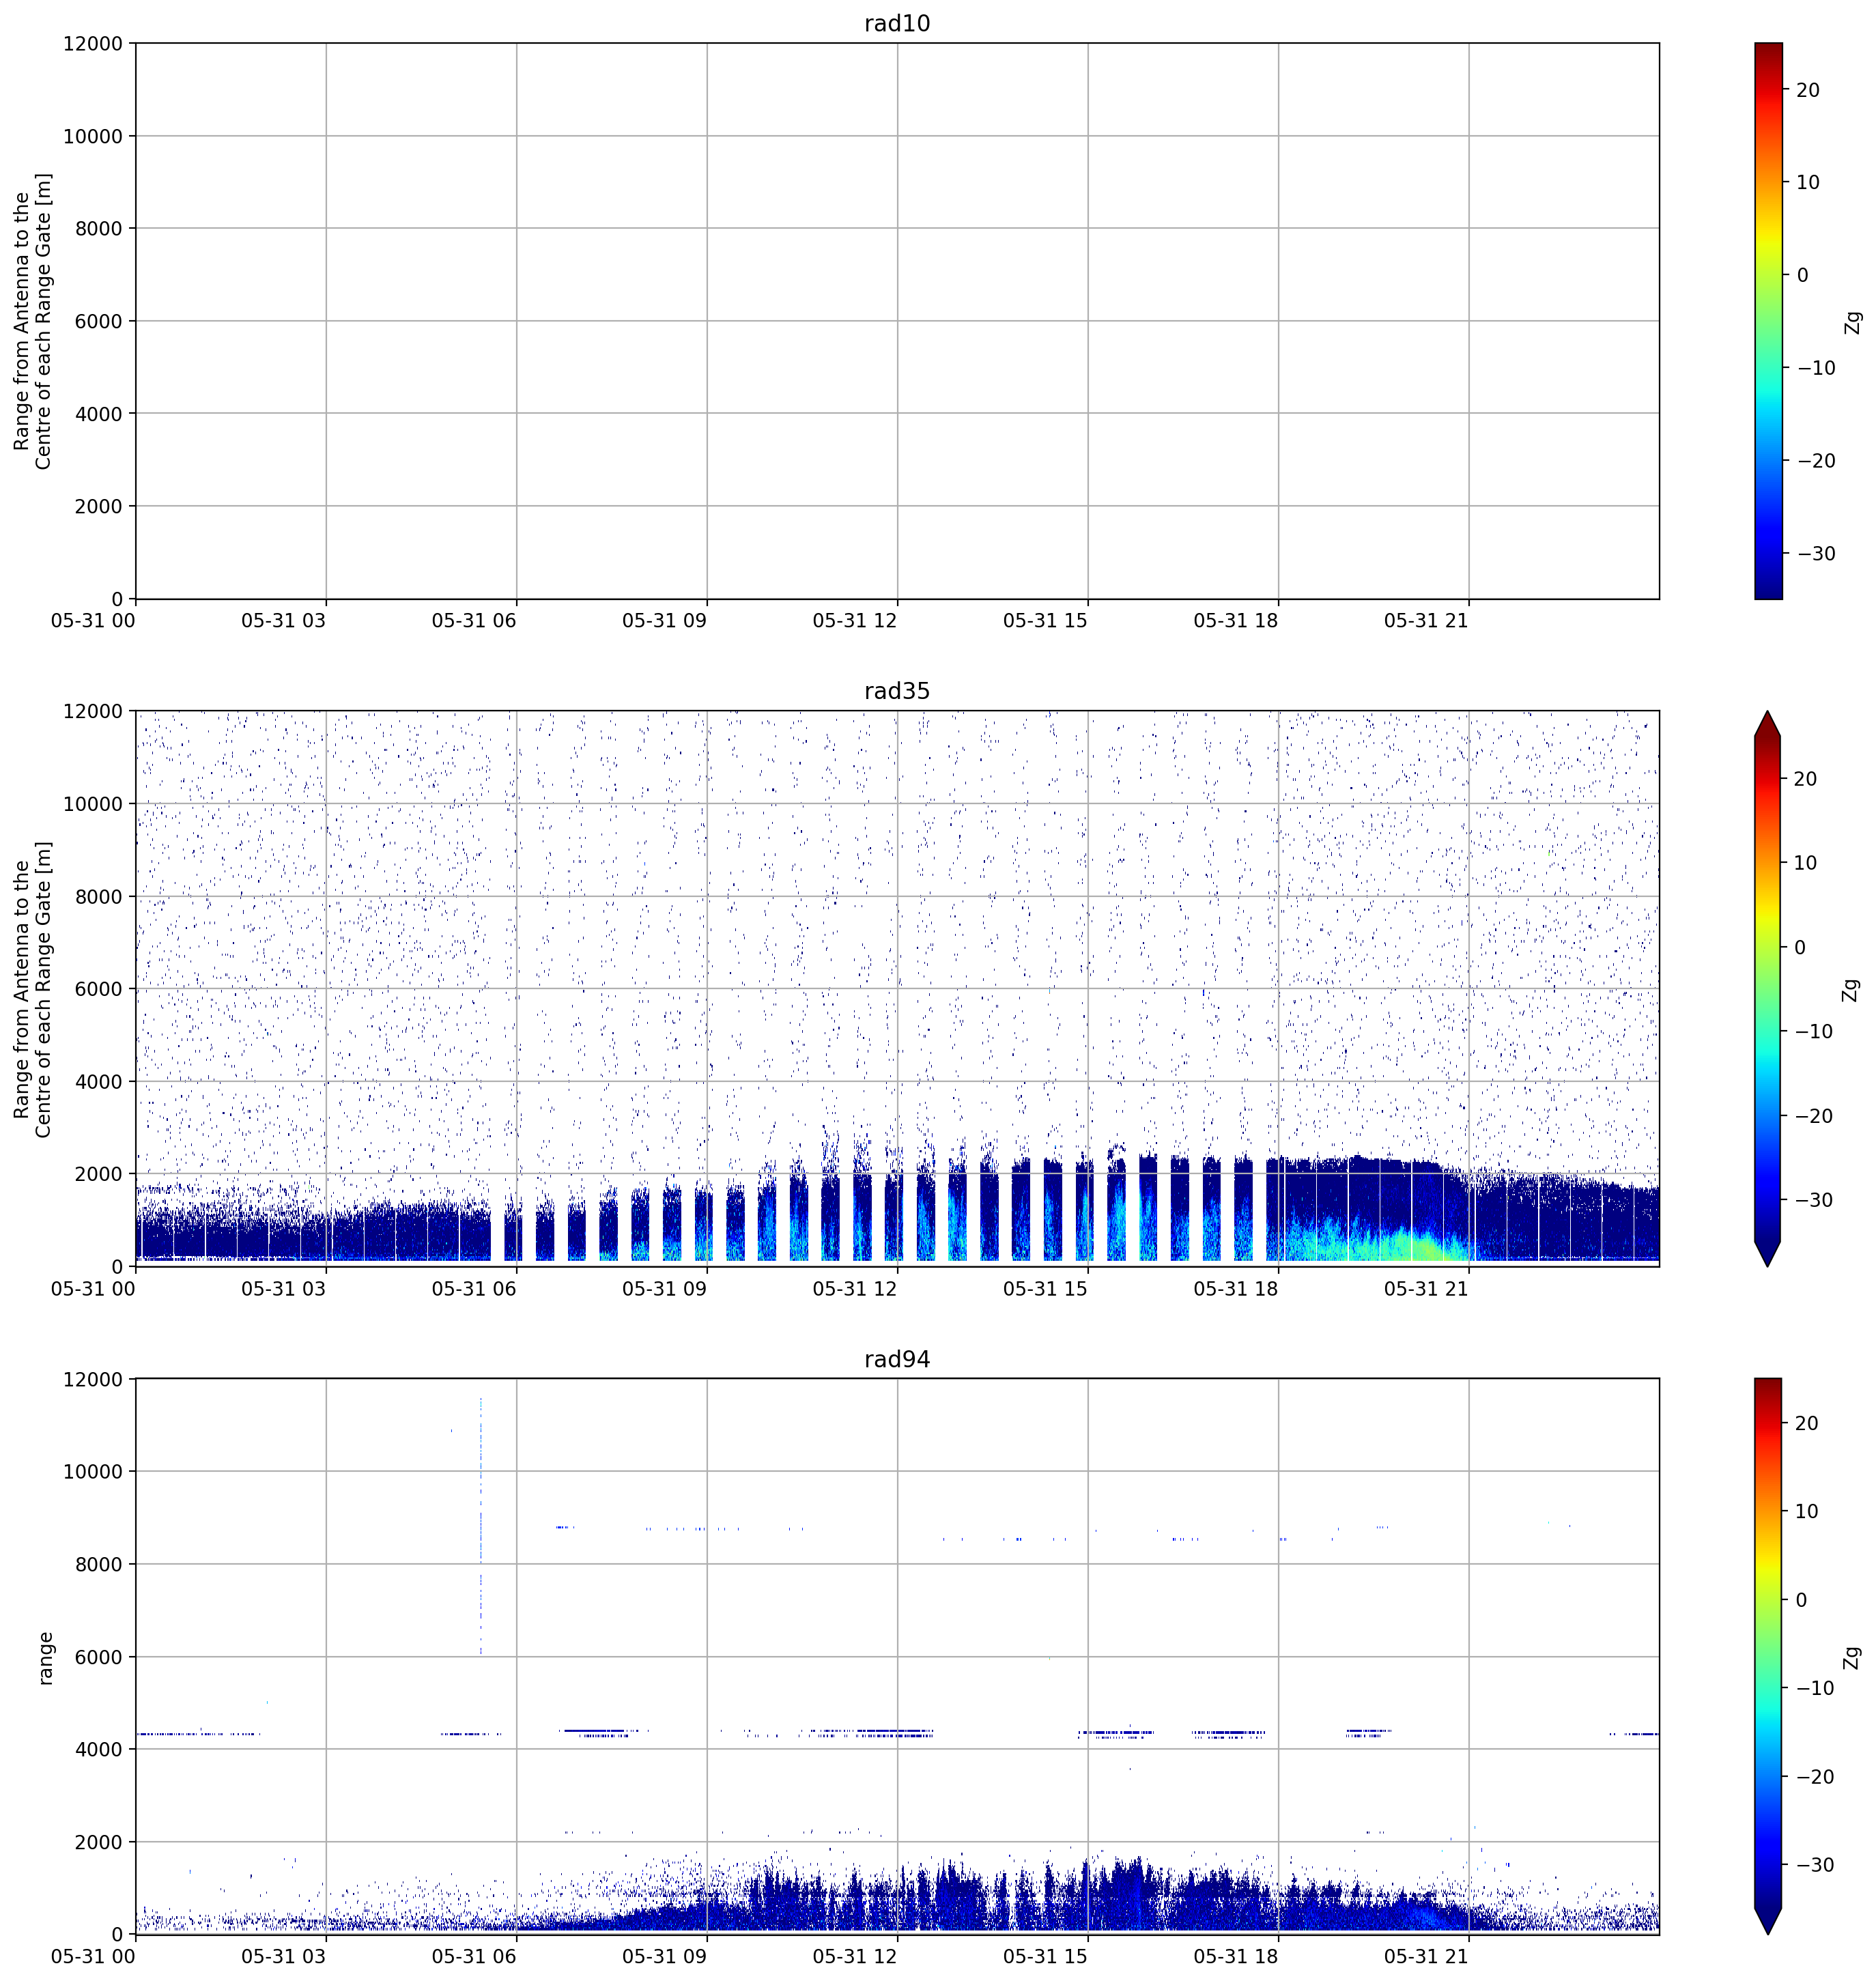Viewport: 1876px width, 1981px height.
Task: Click the rad10 y-axis range label
Action: (x=32, y=321)
